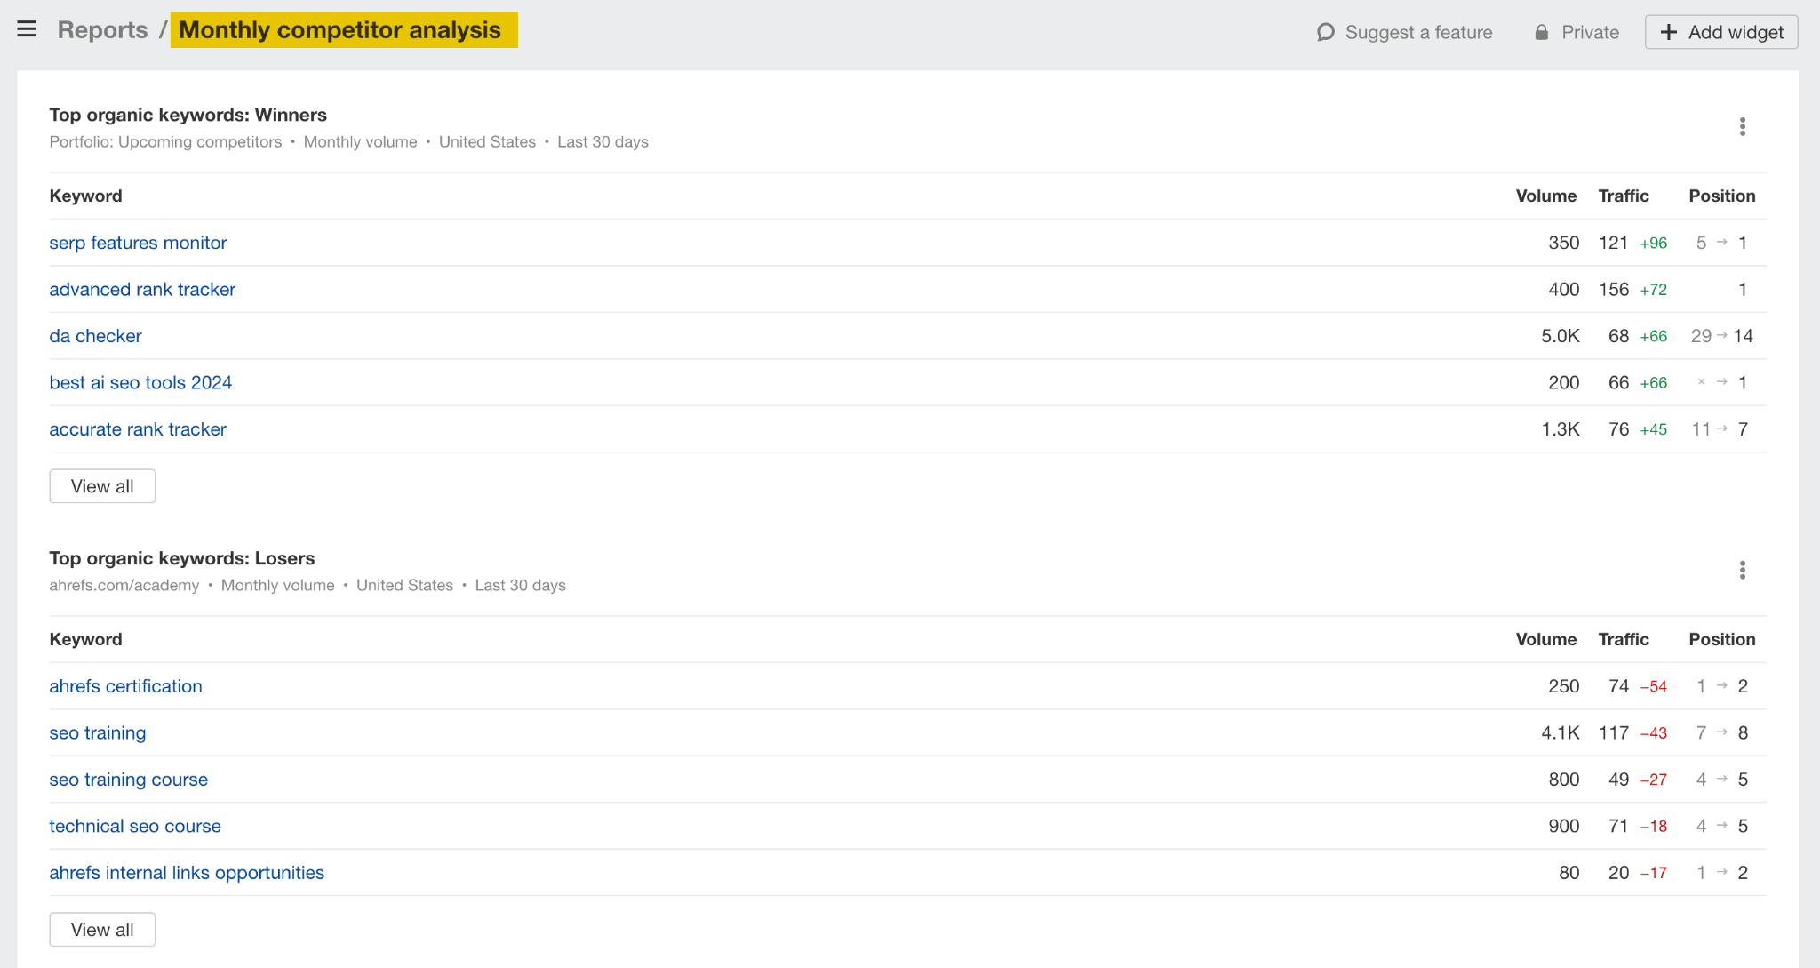Click View all under Winners table
Image resolution: width=1820 pixels, height=968 pixels.
pos(102,486)
